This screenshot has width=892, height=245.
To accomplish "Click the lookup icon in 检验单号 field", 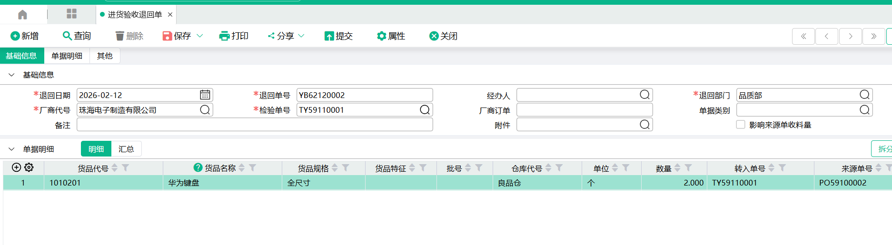I will [425, 110].
